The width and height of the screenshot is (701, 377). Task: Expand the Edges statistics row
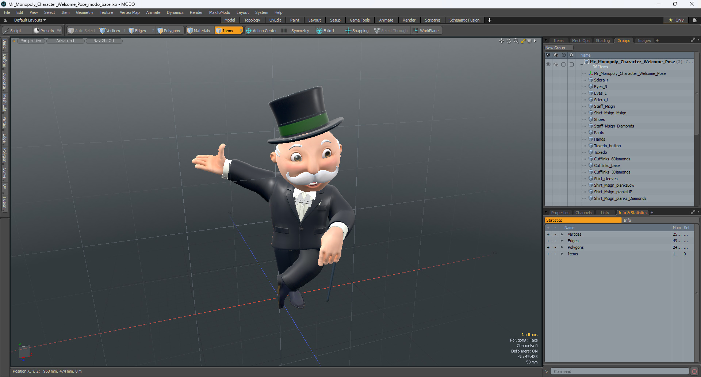point(562,241)
